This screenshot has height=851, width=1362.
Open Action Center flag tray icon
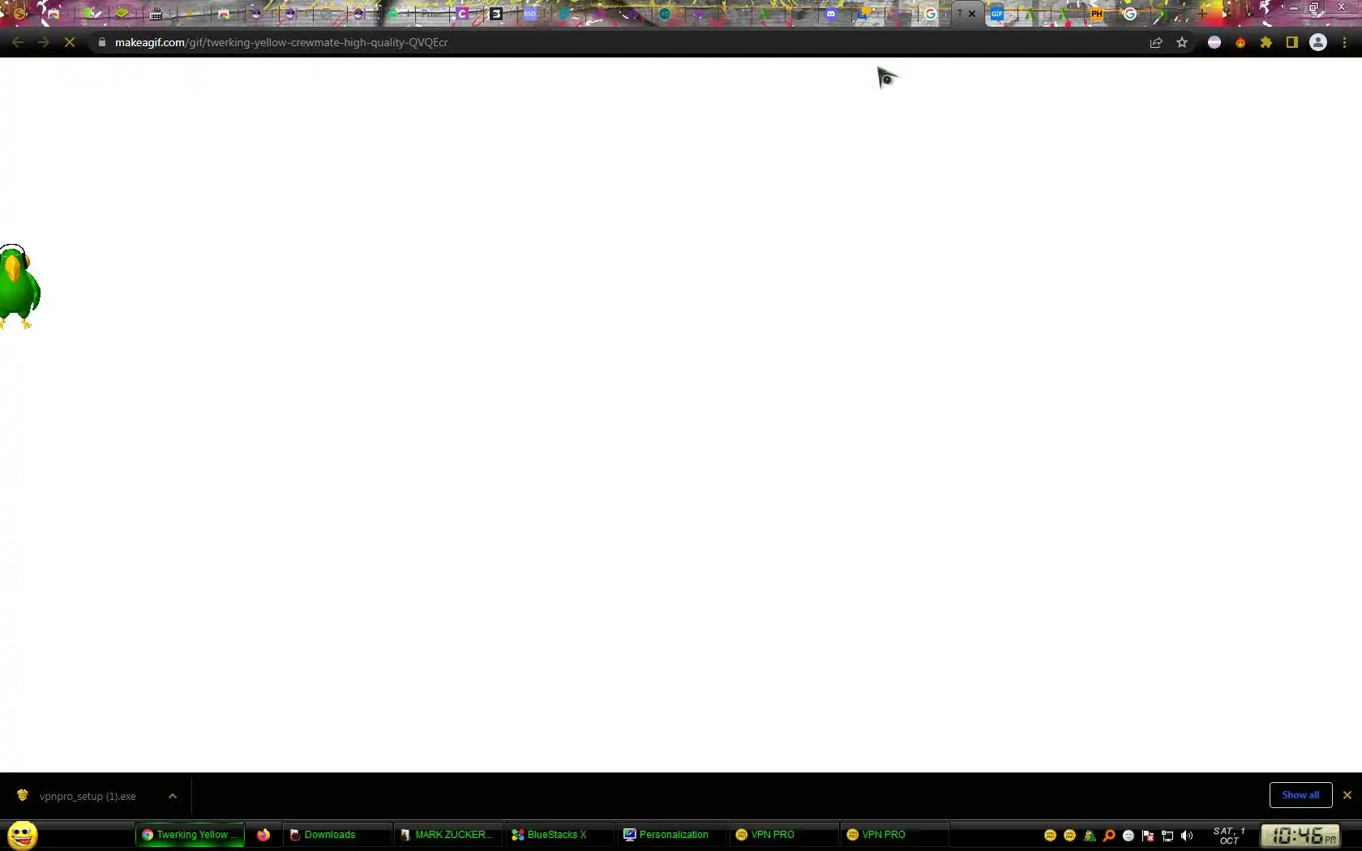tap(1148, 836)
